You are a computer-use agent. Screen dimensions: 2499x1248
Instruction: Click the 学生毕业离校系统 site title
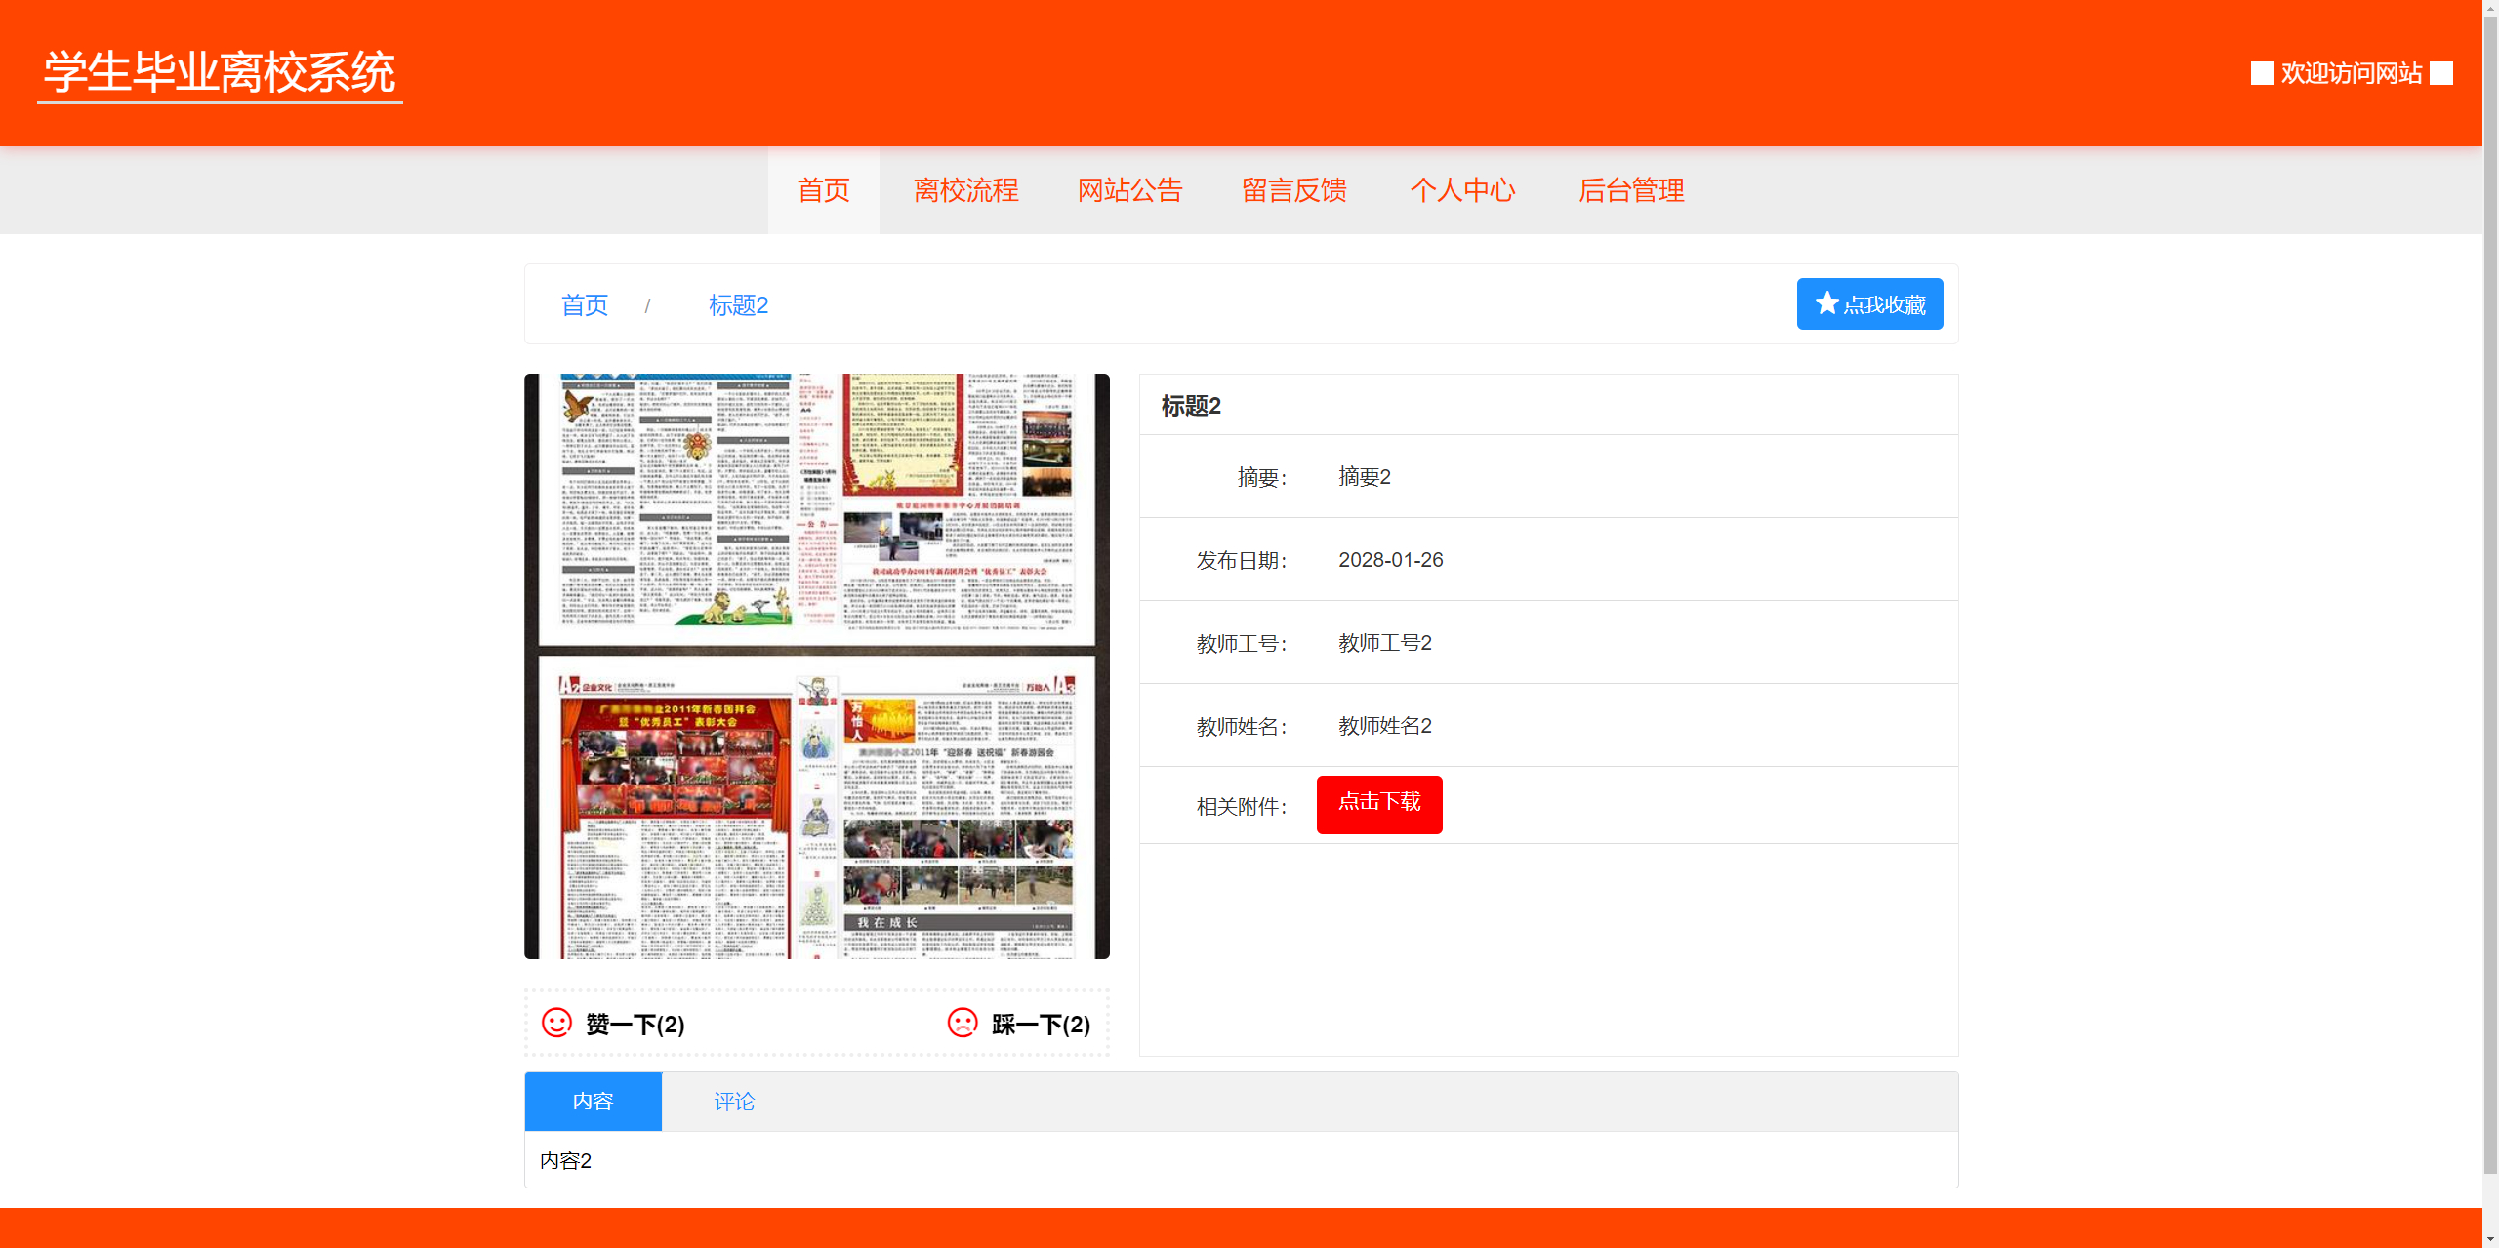[220, 73]
